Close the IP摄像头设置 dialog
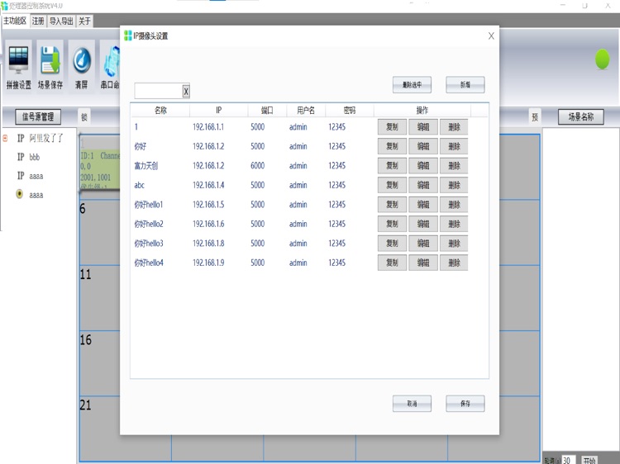 pyautogui.click(x=491, y=36)
